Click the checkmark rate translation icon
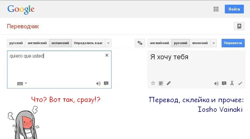The height and width of the screenshot is (139, 250). [240, 84]
